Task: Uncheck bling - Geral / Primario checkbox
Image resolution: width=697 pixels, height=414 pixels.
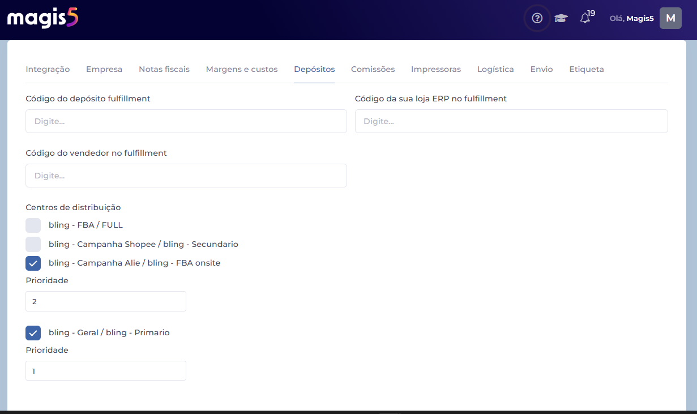Action: 33,333
